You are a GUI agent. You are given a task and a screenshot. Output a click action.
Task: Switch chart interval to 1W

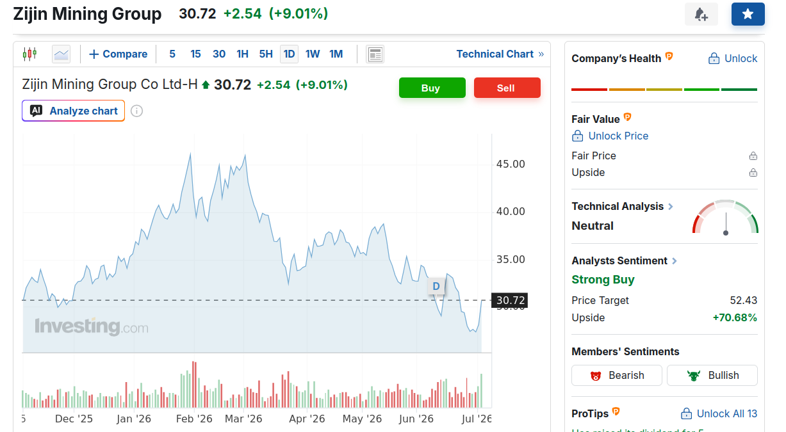pyautogui.click(x=313, y=54)
